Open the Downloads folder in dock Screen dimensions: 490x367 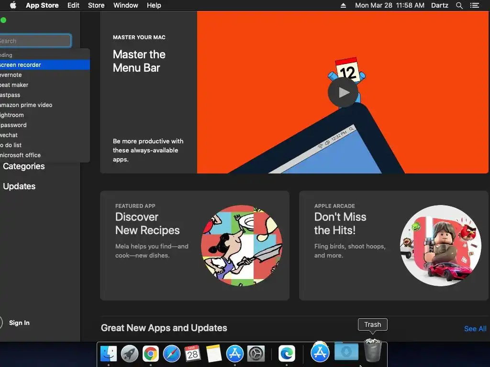346,352
